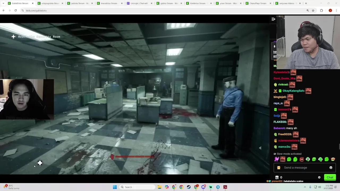Open username xJamesmeister in chat
Screen dimensions: 340x191
[x=288, y=141]
